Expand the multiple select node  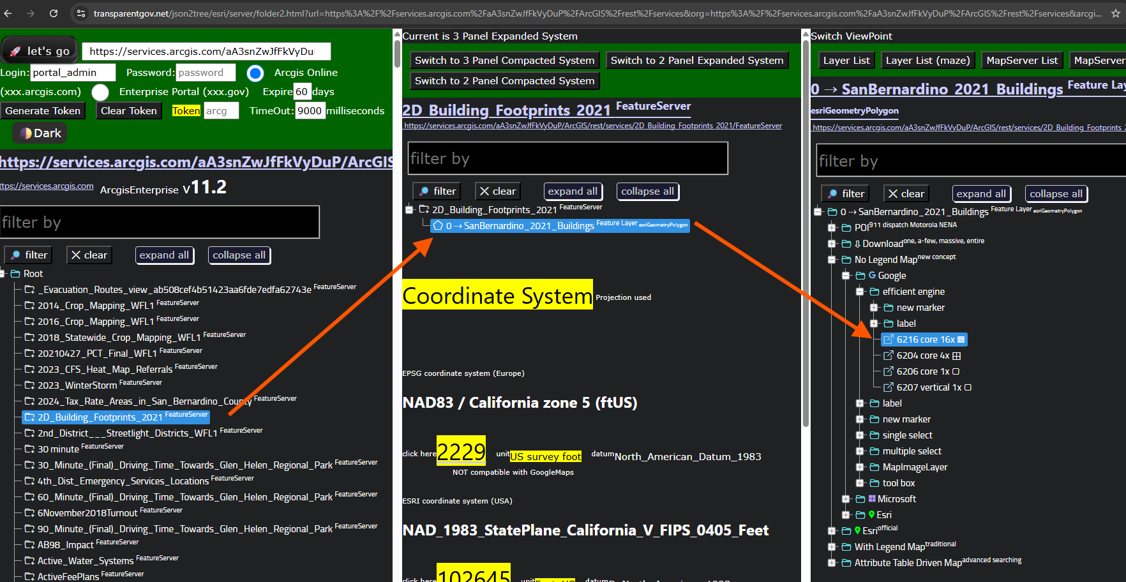pyautogui.click(x=860, y=451)
